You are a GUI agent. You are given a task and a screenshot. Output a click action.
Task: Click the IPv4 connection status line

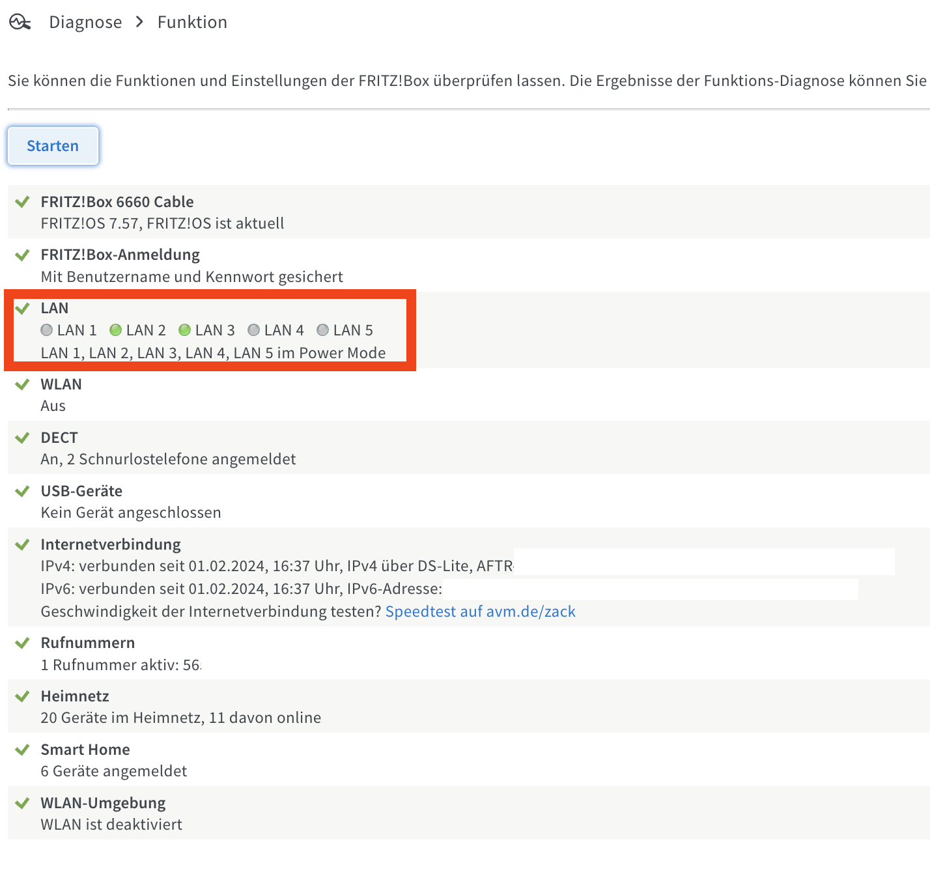click(277, 566)
